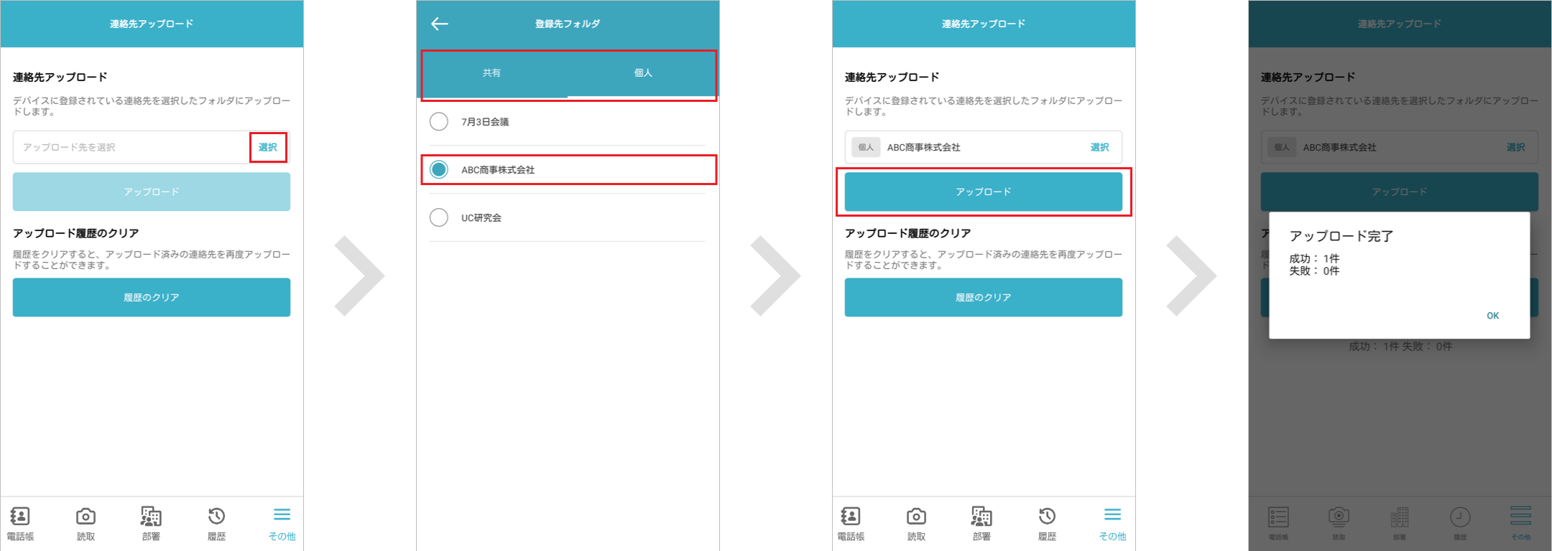Image resolution: width=1552 pixels, height=551 pixels.
Task: Click the 成功： 1件 line inside the dialog
Action: [1314, 258]
